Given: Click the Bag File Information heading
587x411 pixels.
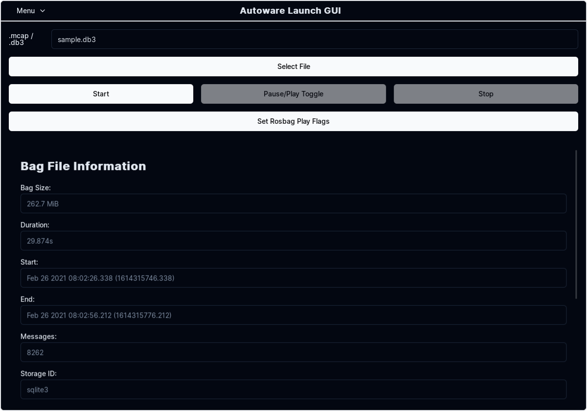Looking at the screenshot, I should point(83,166).
